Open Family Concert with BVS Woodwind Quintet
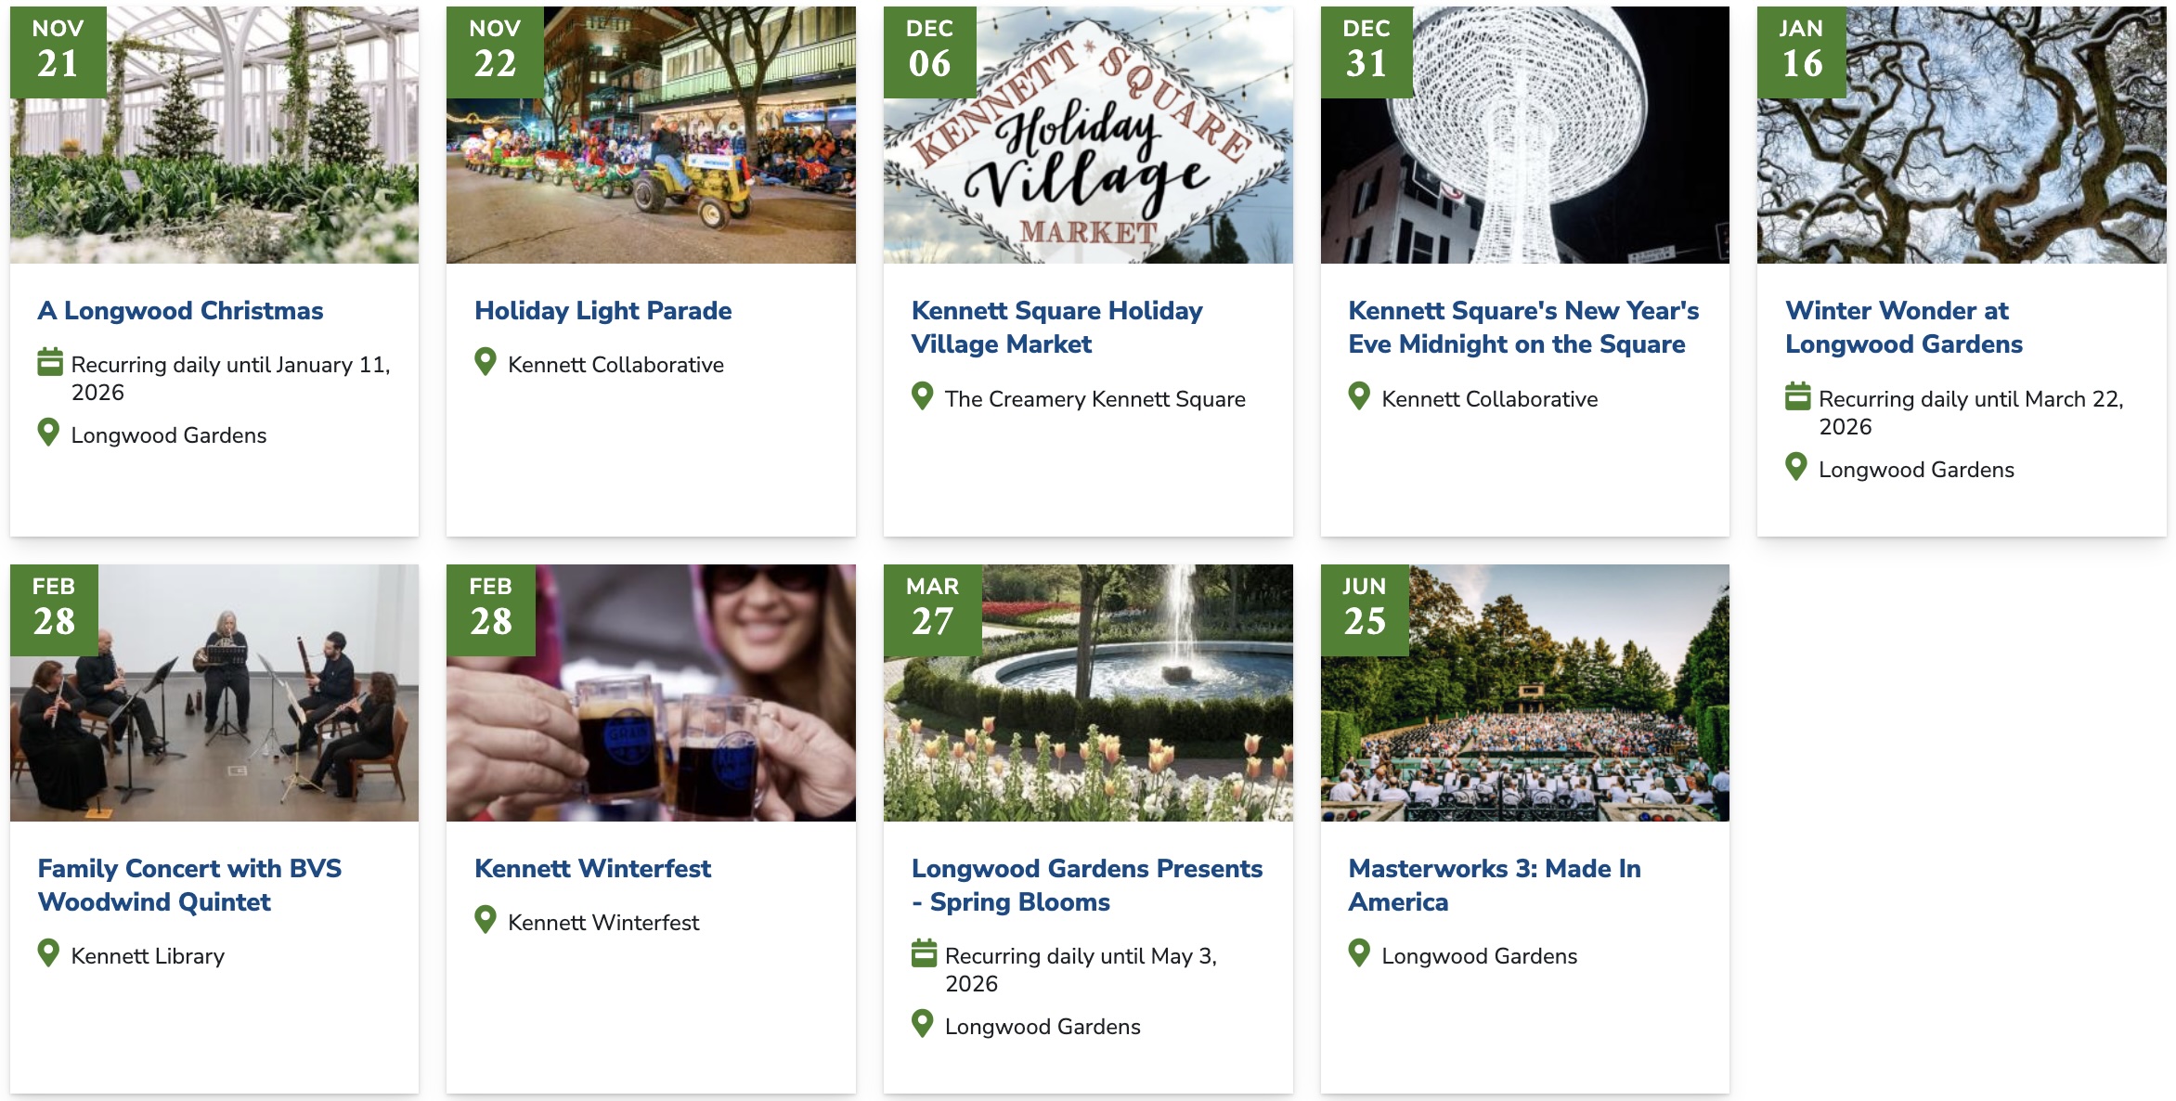 (189, 885)
